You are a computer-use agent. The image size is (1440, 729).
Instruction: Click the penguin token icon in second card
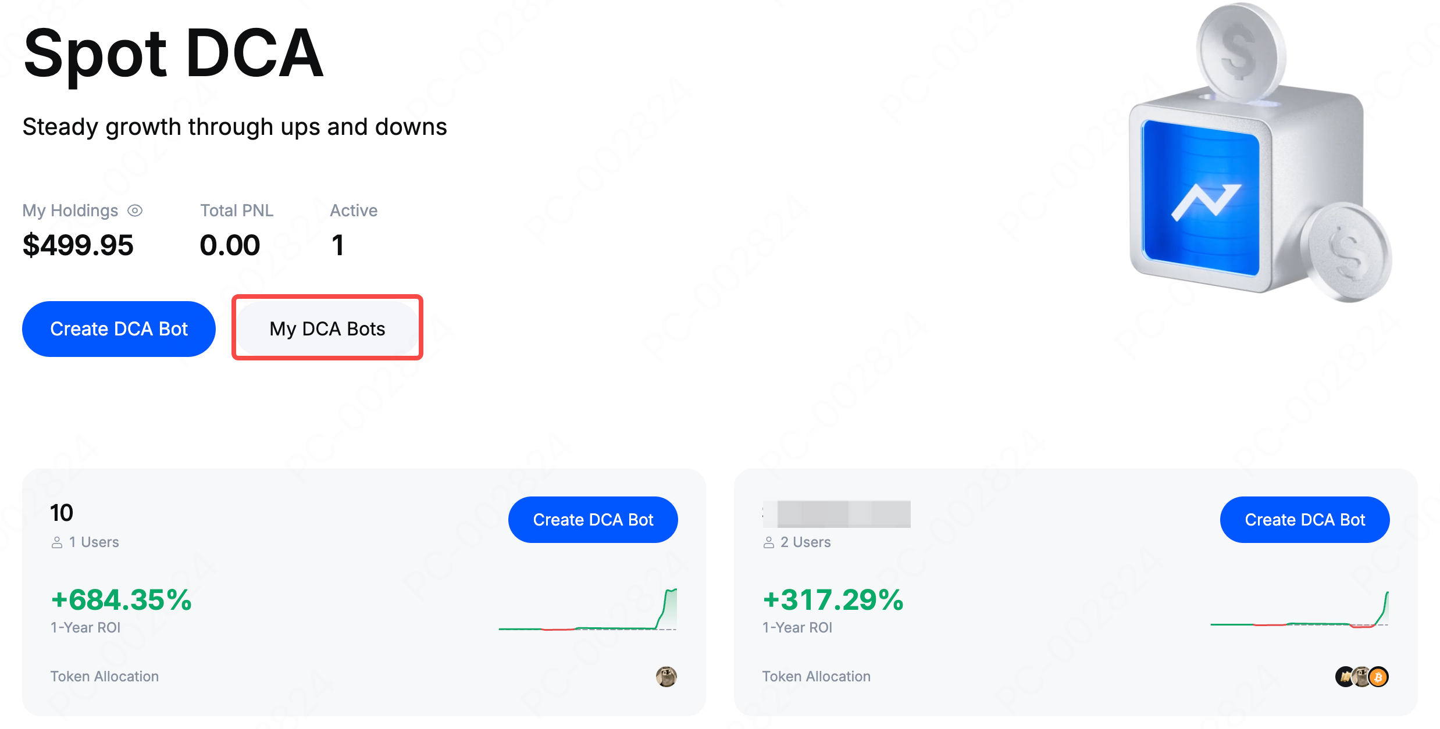[1361, 677]
